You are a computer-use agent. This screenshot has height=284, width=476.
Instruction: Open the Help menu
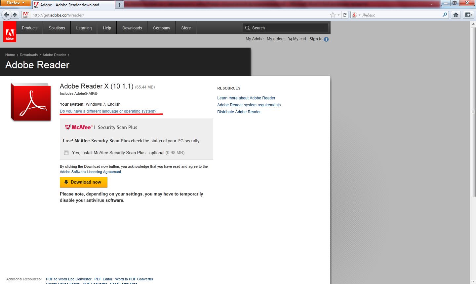pos(107,28)
